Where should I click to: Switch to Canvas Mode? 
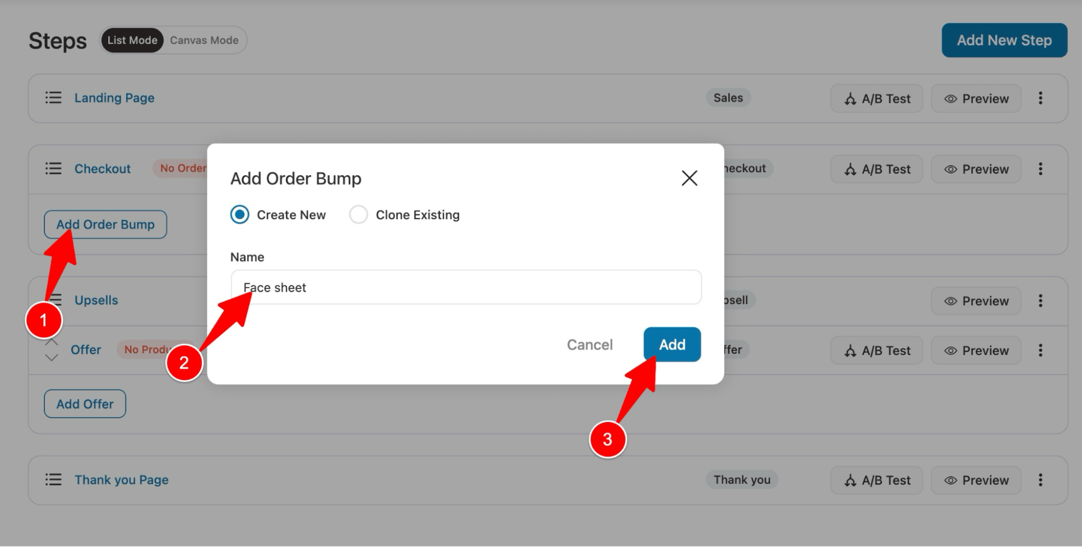coord(204,39)
